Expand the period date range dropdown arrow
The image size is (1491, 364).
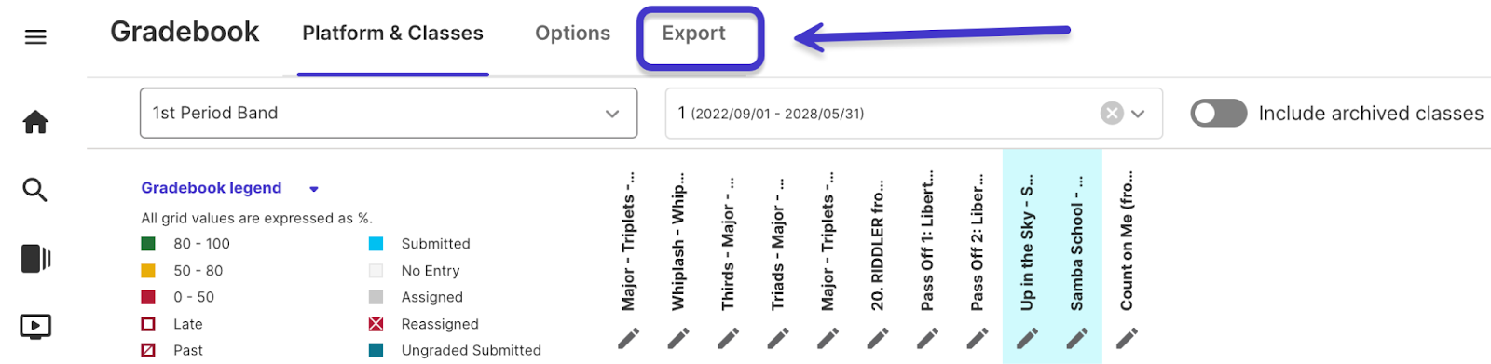[1138, 114]
